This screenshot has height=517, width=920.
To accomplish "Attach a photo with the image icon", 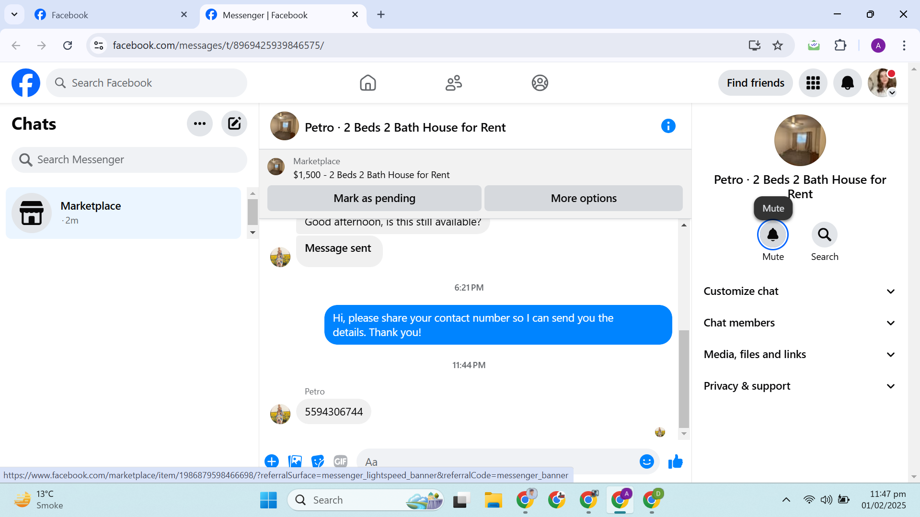I will click(295, 461).
